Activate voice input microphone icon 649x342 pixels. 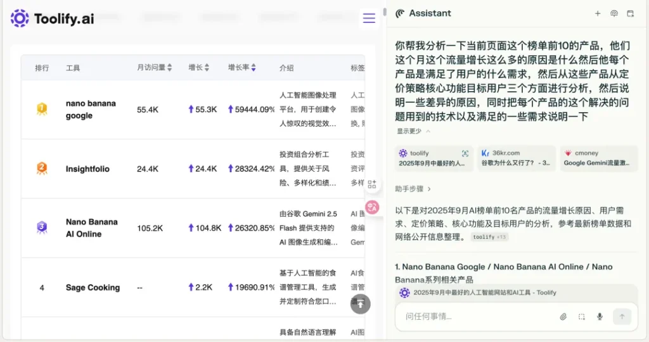pyautogui.click(x=600, y=317)
